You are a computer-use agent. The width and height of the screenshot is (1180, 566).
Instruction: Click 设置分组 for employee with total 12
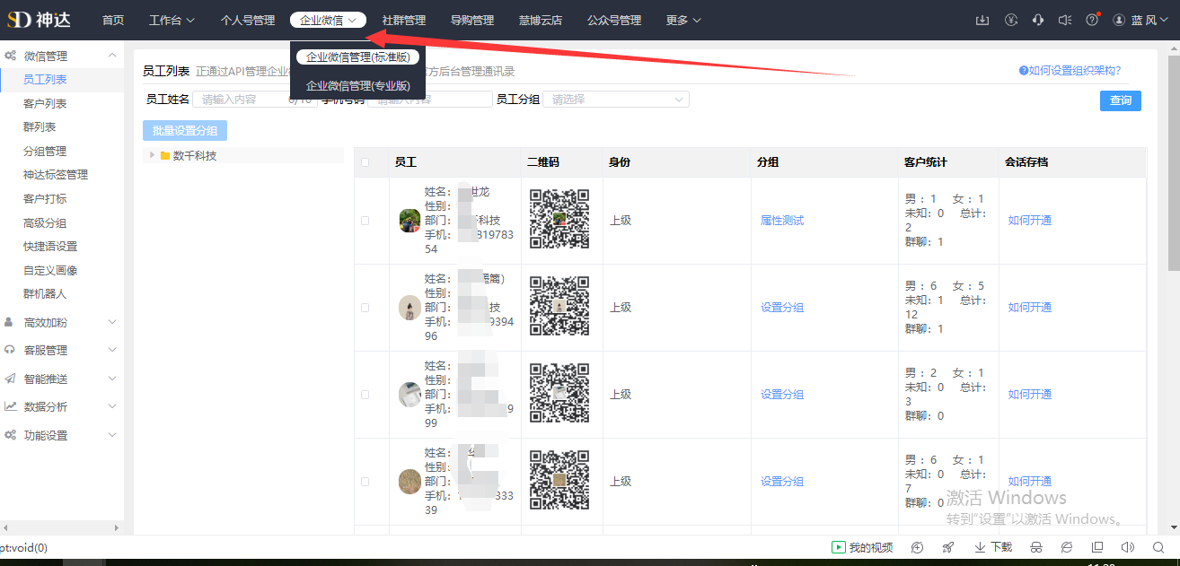click(782, 308)
